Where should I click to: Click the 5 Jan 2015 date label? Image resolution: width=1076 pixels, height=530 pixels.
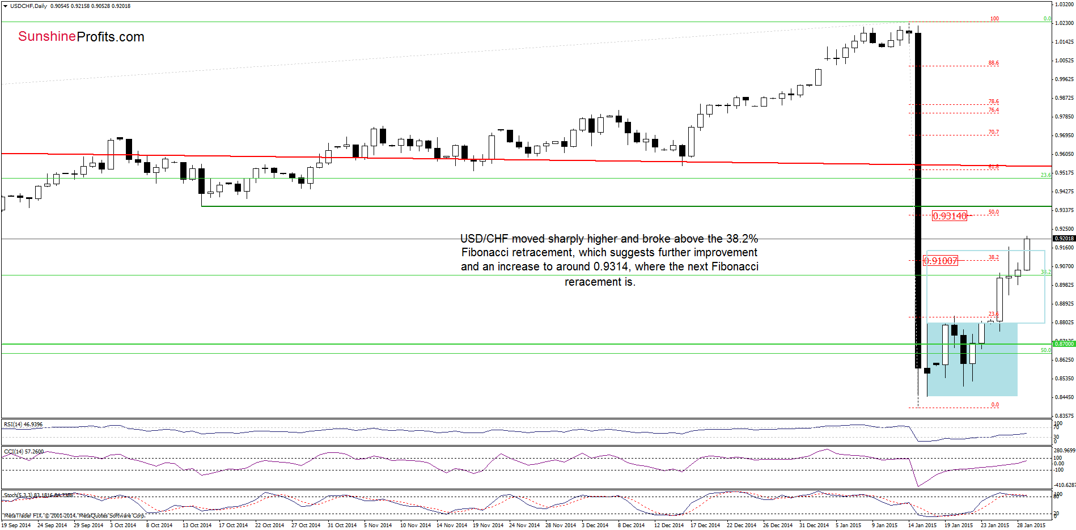pyautogui.click(x=848, y=525)
